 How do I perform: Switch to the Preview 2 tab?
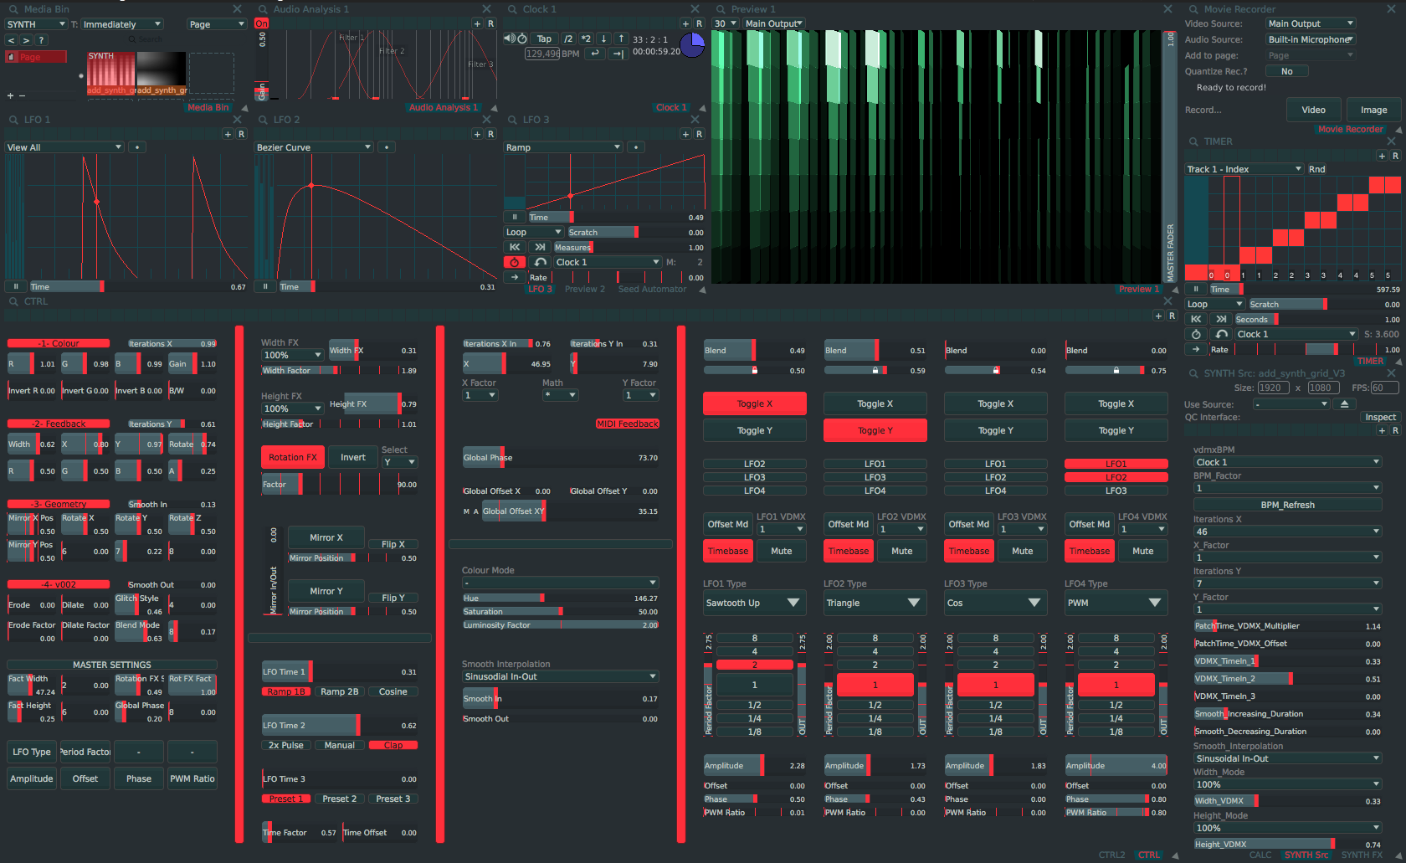pos(585,289)
